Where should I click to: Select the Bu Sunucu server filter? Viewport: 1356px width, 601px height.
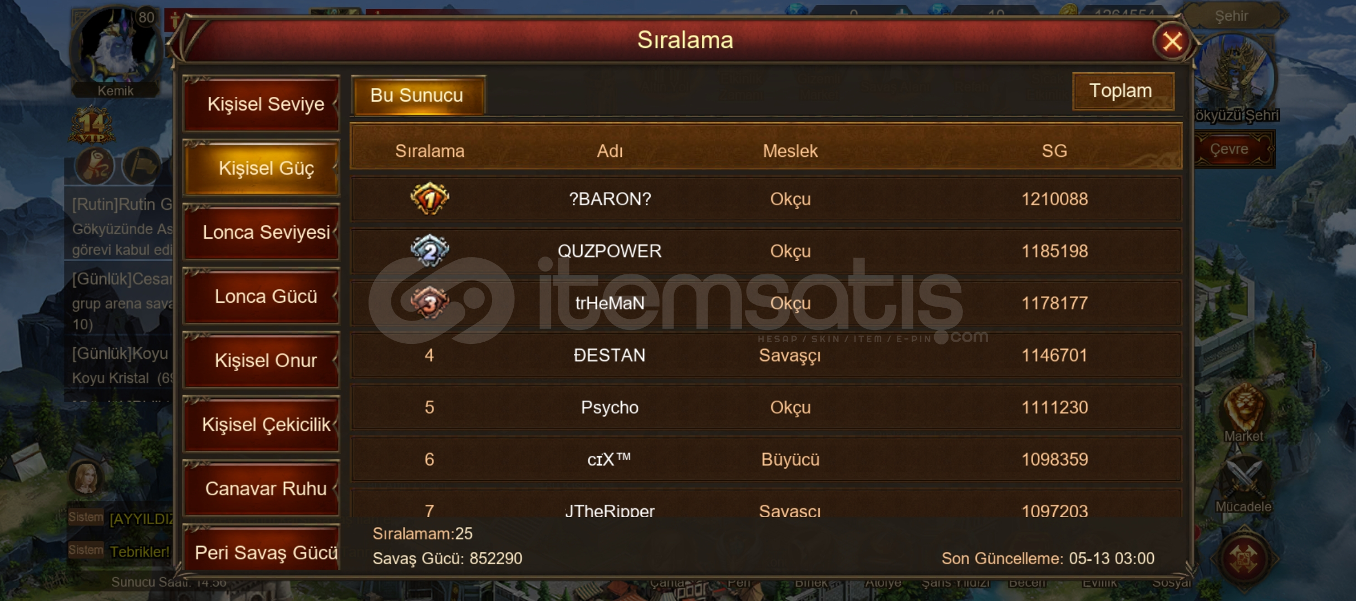point(418,95)
